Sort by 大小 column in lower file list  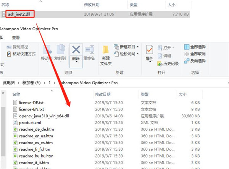point(182,94)
